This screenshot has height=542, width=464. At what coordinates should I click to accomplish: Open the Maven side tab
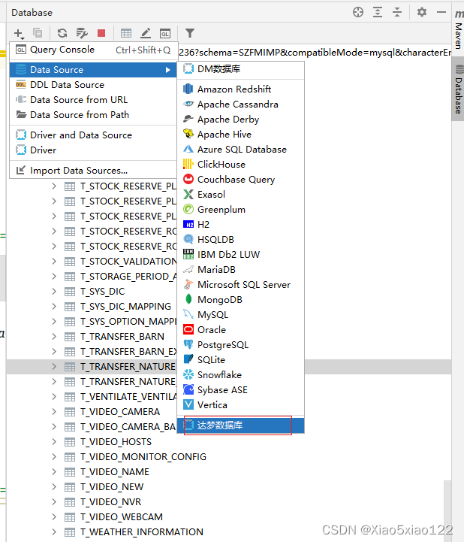tap(459, 29)
